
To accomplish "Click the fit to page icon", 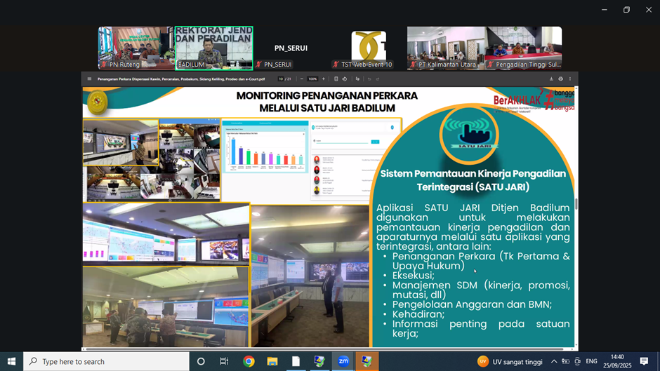I will click(336, 79).
